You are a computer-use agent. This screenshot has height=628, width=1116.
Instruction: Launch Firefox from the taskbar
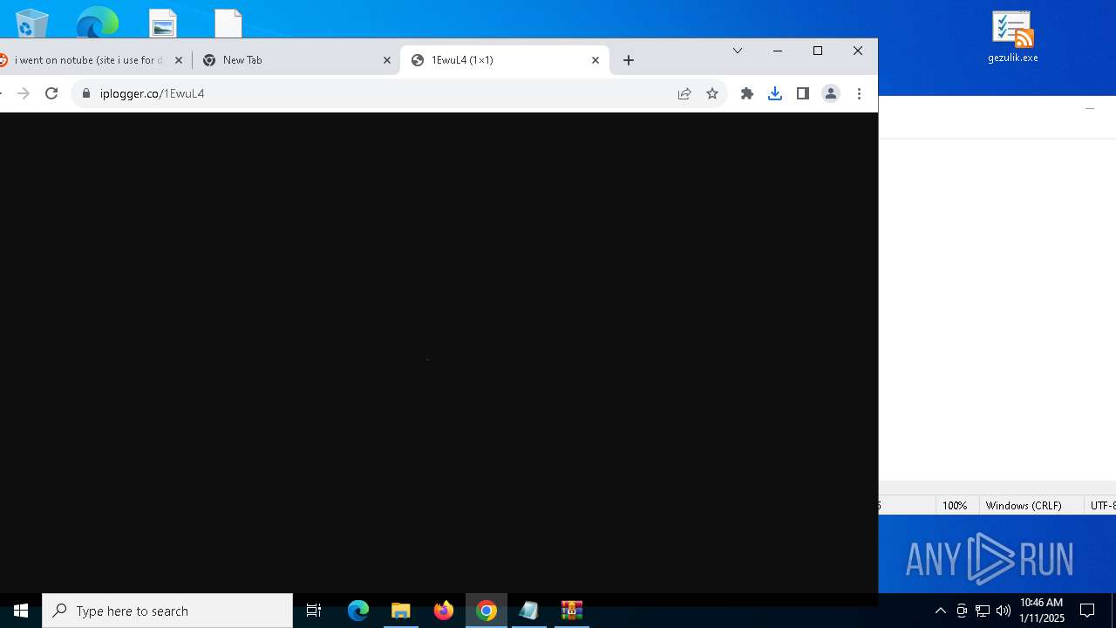tap(444, 611)
